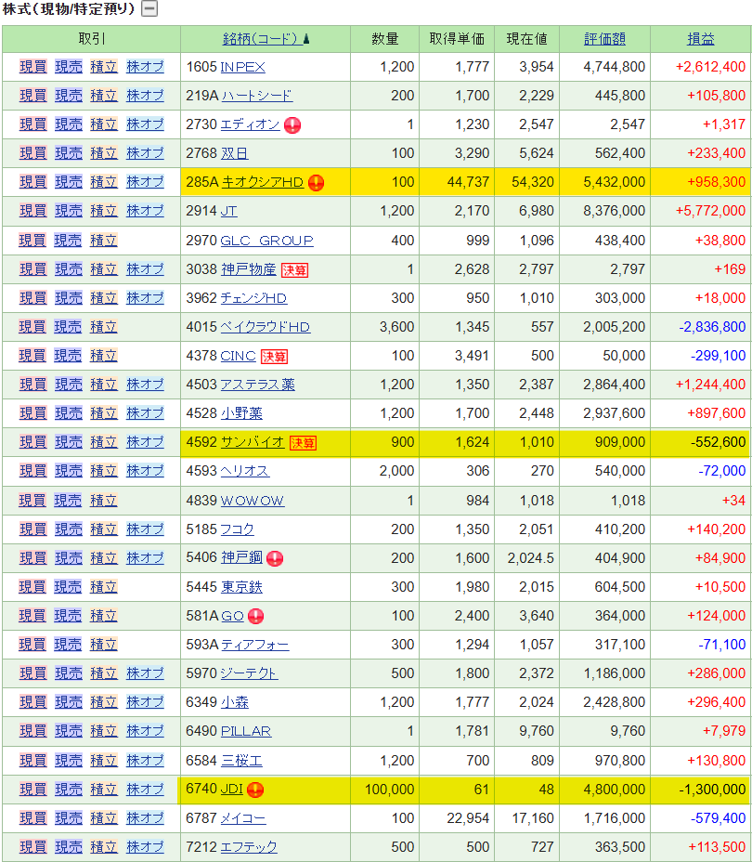Open the 小森 stock link
The width and height of the screenshot is (752, 862).
pos(235,702)
